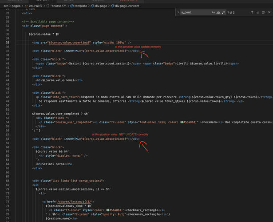The width and height of the screenshot is (273, 222).
Task: Click "${corso.value.nome}" inside the h1
Action: coord(58,80)
